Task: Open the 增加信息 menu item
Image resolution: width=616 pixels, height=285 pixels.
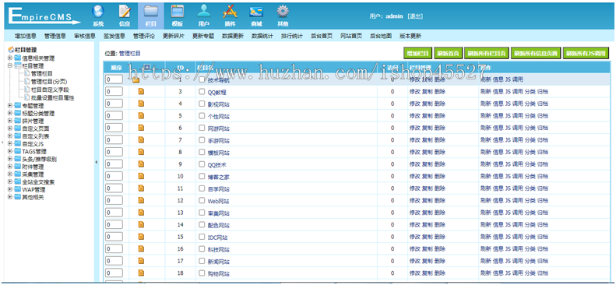Action: [26, 36]
